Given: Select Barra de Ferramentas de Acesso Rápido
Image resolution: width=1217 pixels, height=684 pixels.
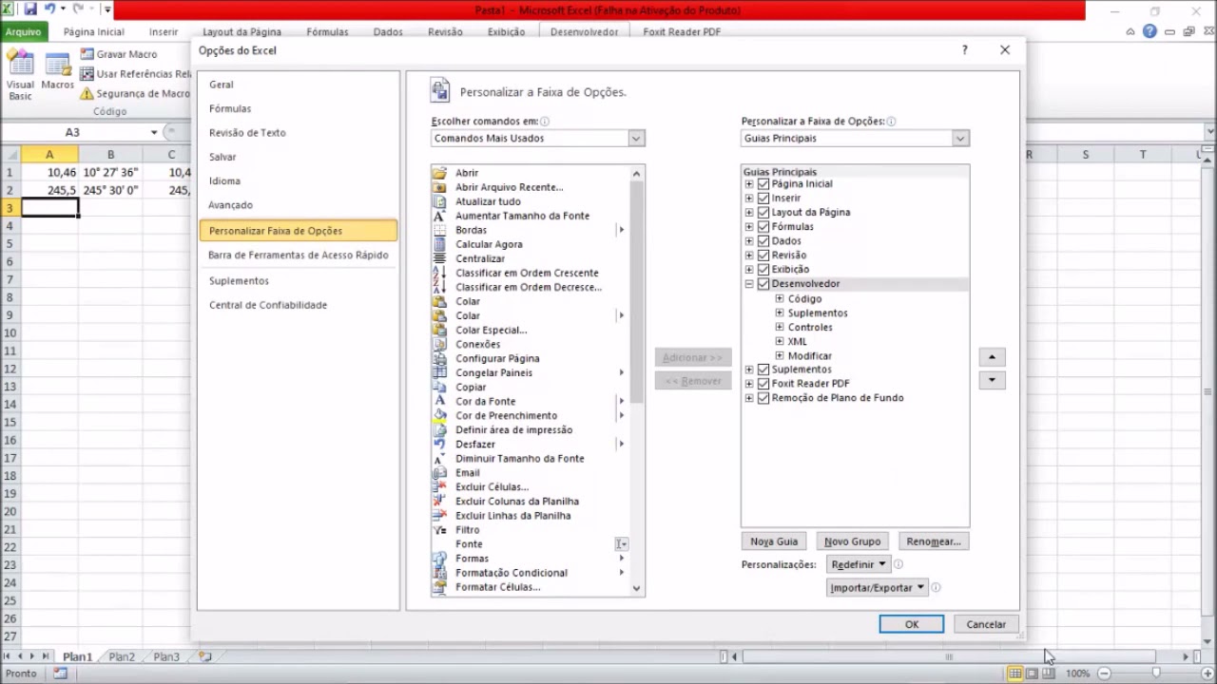Looking at the screenshot, I should (x=298, y=255).
